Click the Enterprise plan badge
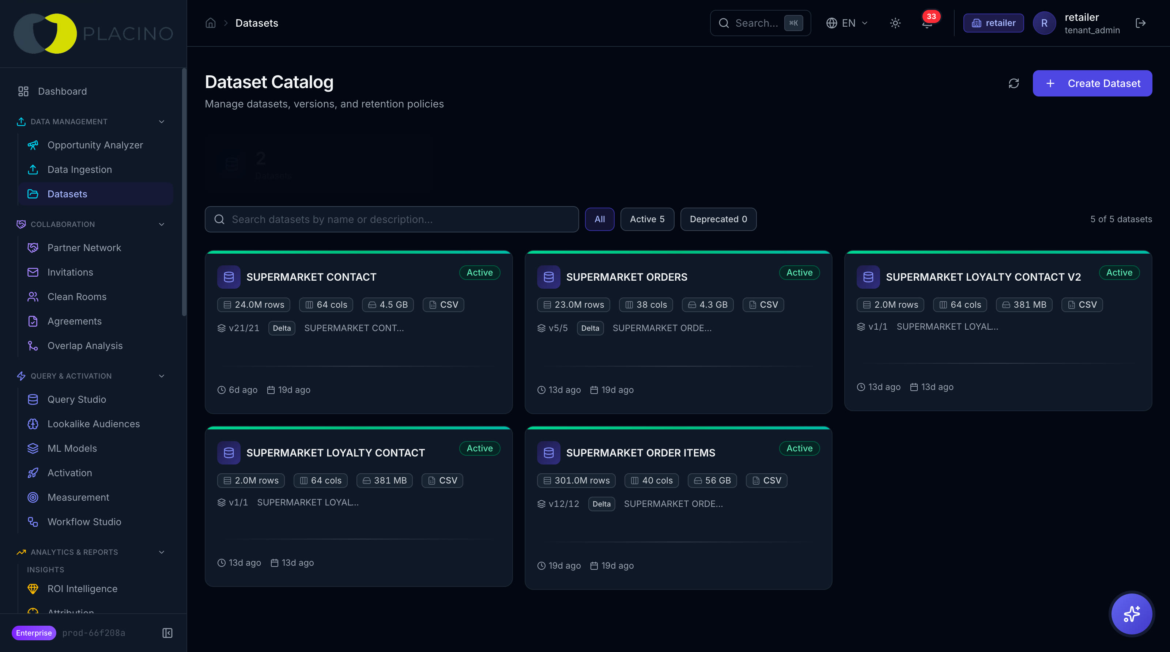 [34, 633]
